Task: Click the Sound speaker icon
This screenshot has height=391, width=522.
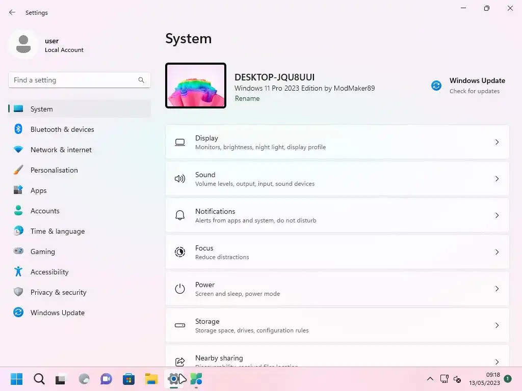Action: pos(180,179)
